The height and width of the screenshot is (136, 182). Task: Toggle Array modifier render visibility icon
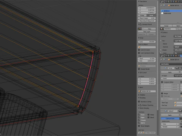tap(177, 68)
